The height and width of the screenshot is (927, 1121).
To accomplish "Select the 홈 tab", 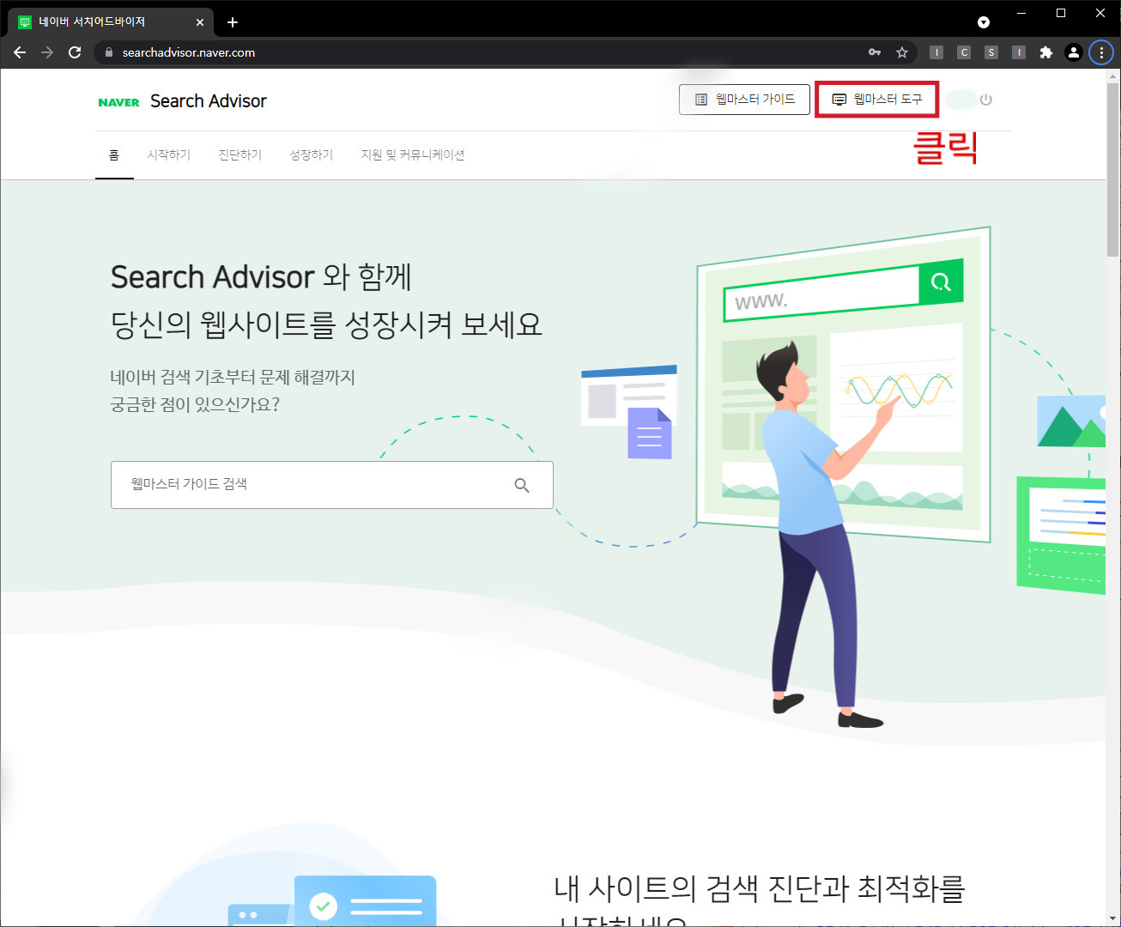I will pyautogui.click(x=114, y=155).
